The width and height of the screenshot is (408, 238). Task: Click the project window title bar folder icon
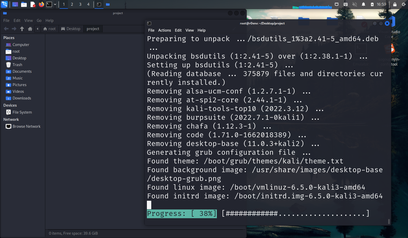click(x=5, y=13)
